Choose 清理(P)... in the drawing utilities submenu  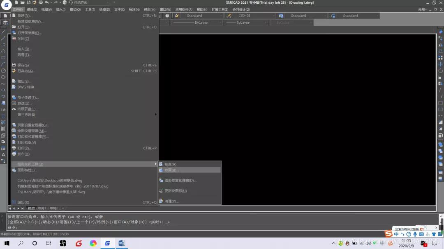(190, 201)
